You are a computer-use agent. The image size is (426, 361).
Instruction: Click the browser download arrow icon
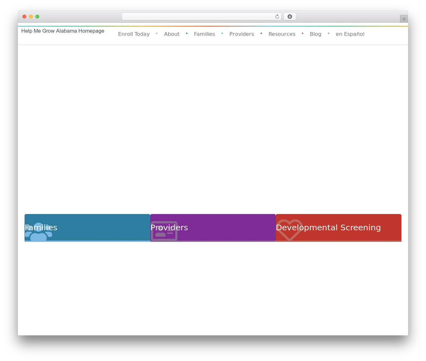[x=290, y=17]
